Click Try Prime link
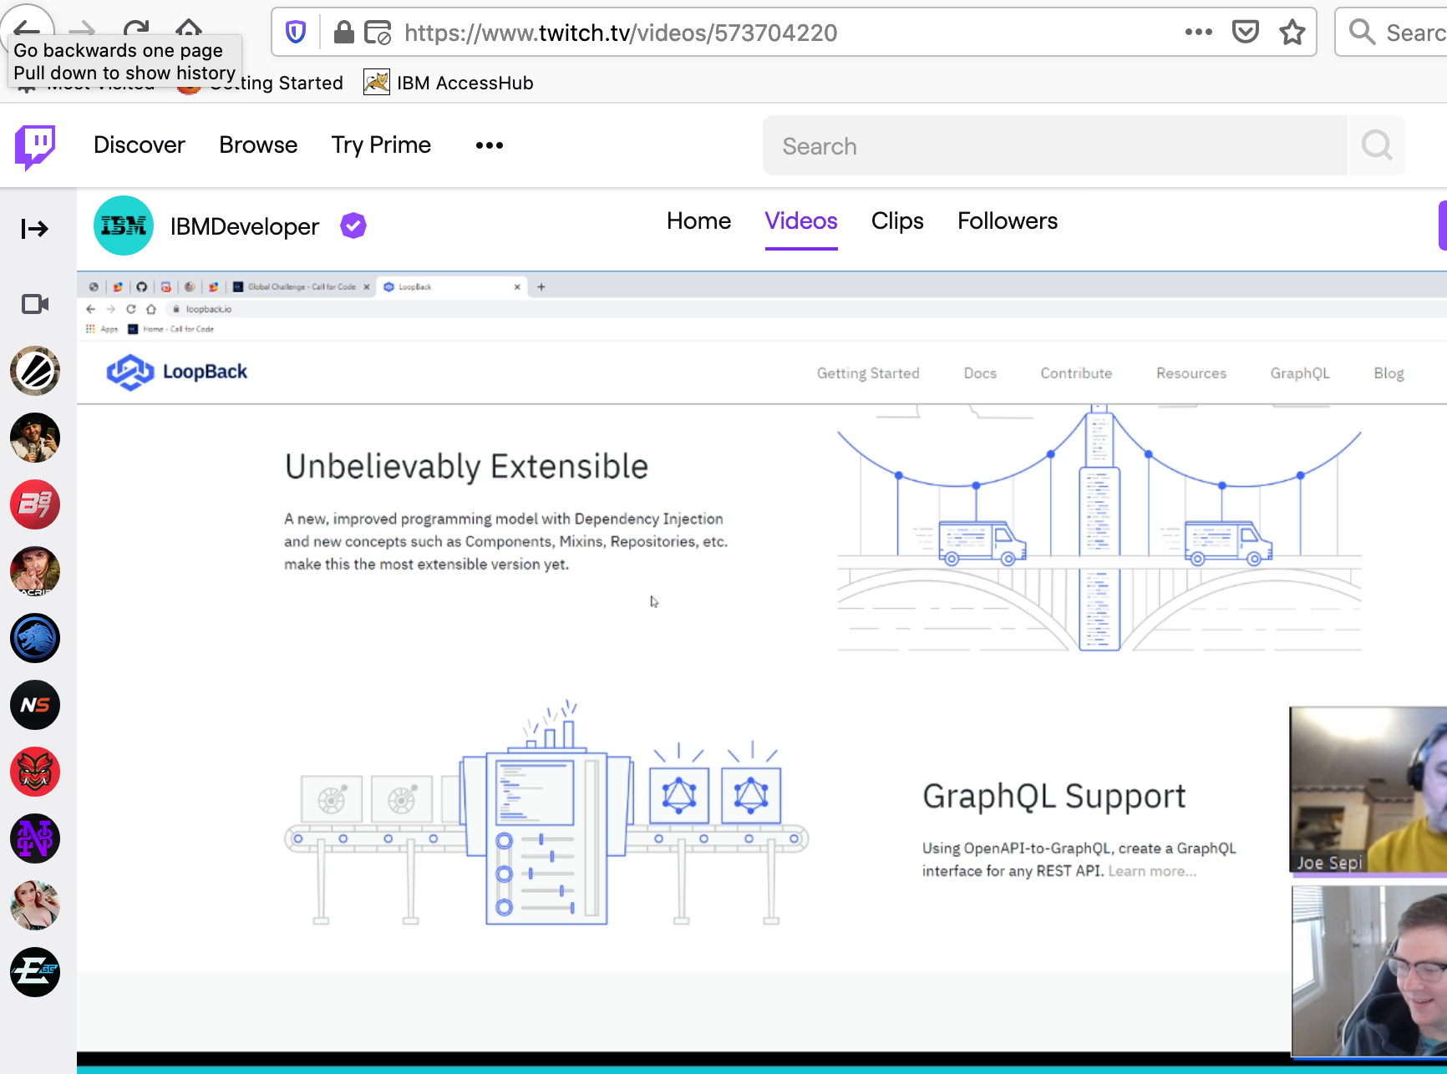 click(x=381, y=145)
